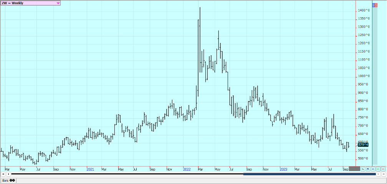Click the gray date box after Sep
Image resolution: width=387 pixels, height=184 pixels.
(x=354, y=169)
